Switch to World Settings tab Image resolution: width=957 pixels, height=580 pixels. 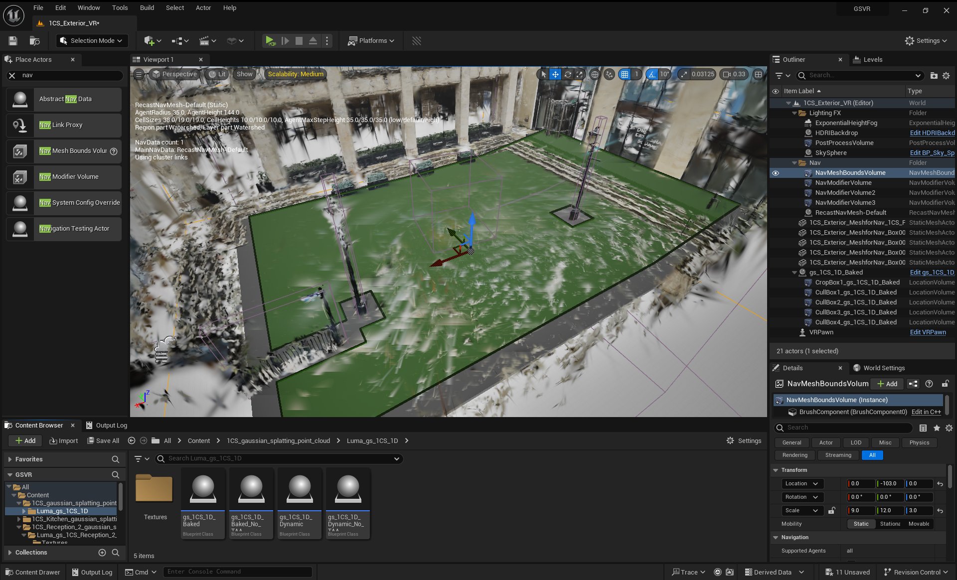[879, 368]
